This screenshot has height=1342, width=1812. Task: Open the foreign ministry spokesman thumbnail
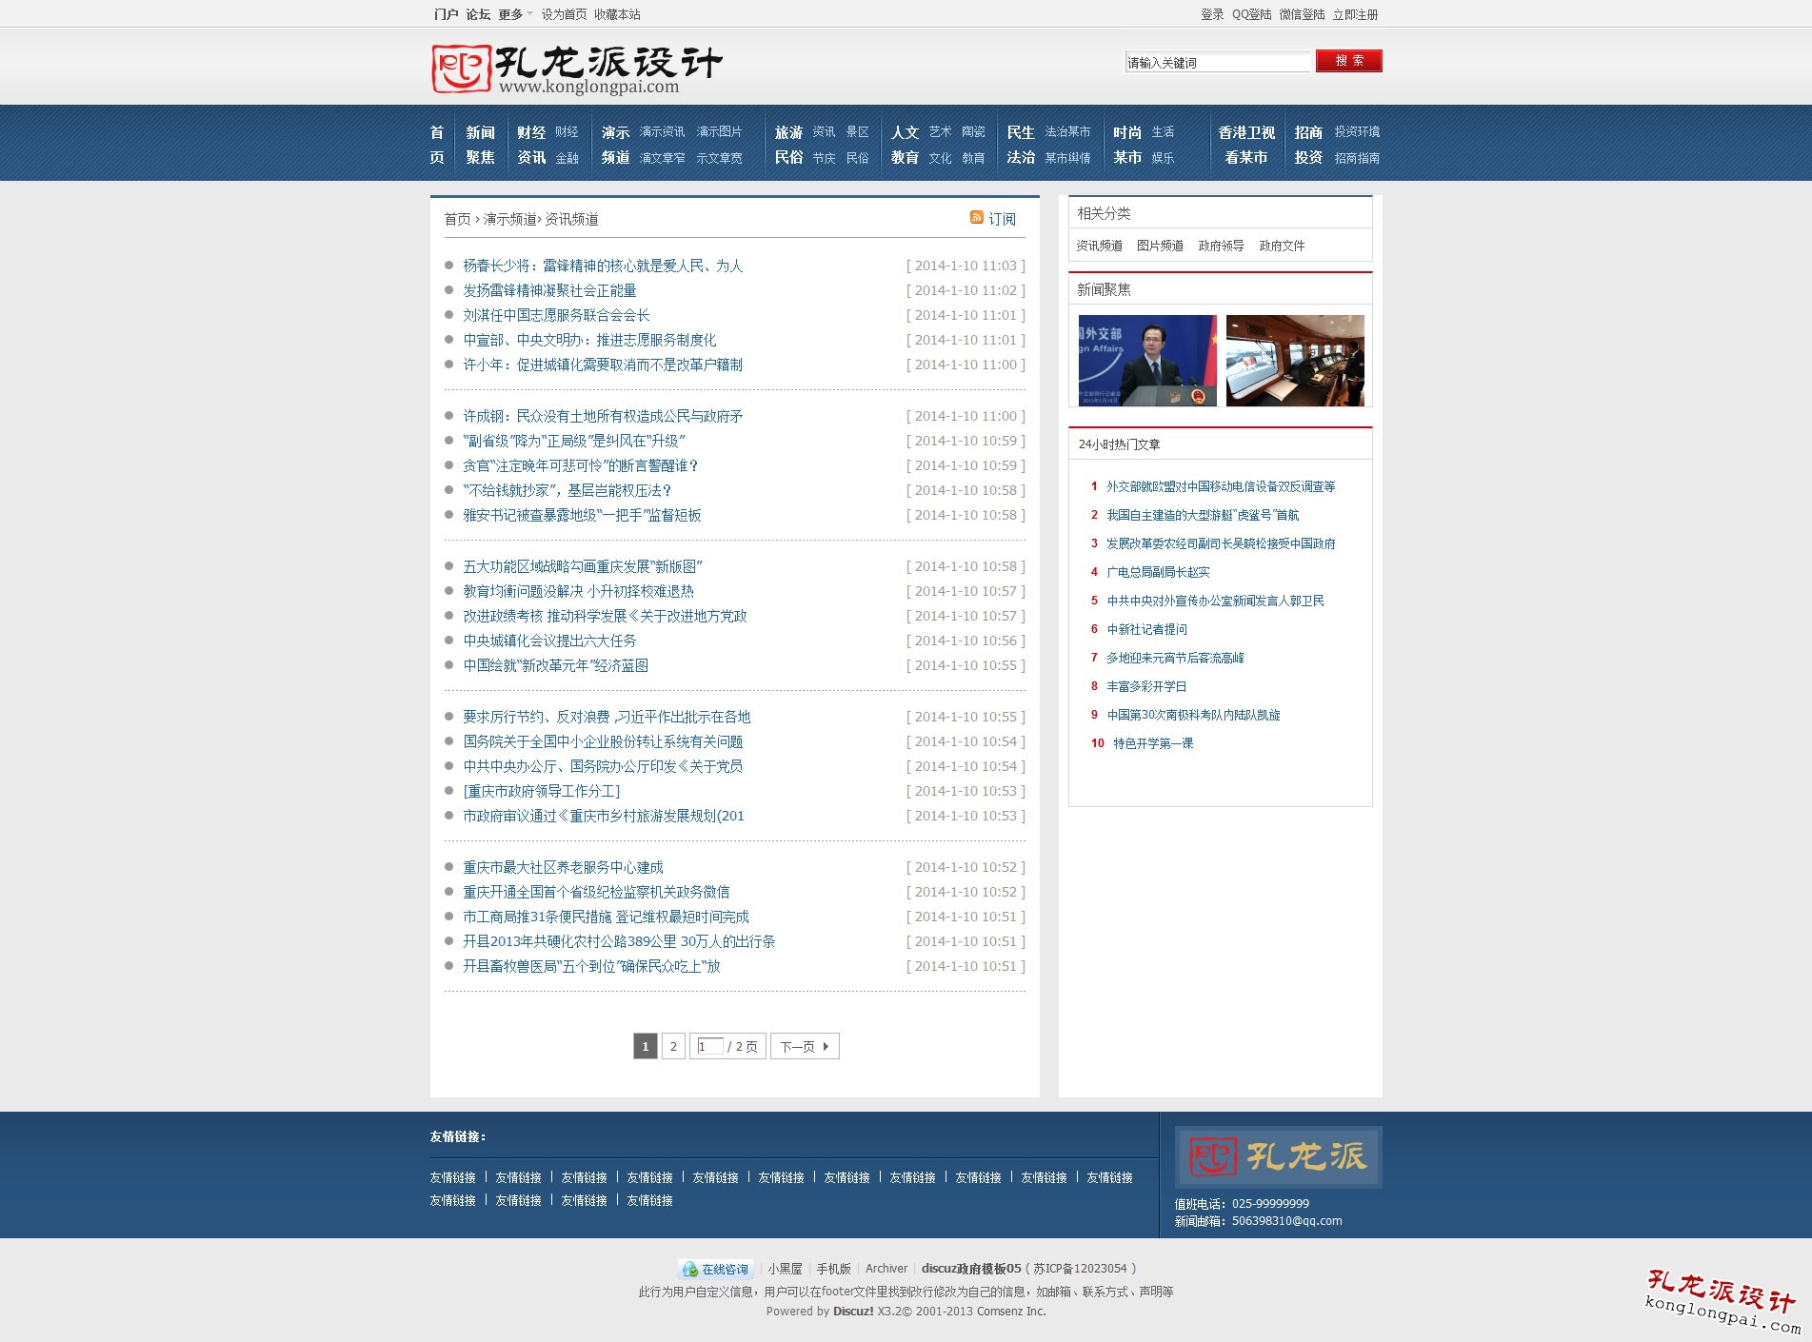coord(1147,361)
